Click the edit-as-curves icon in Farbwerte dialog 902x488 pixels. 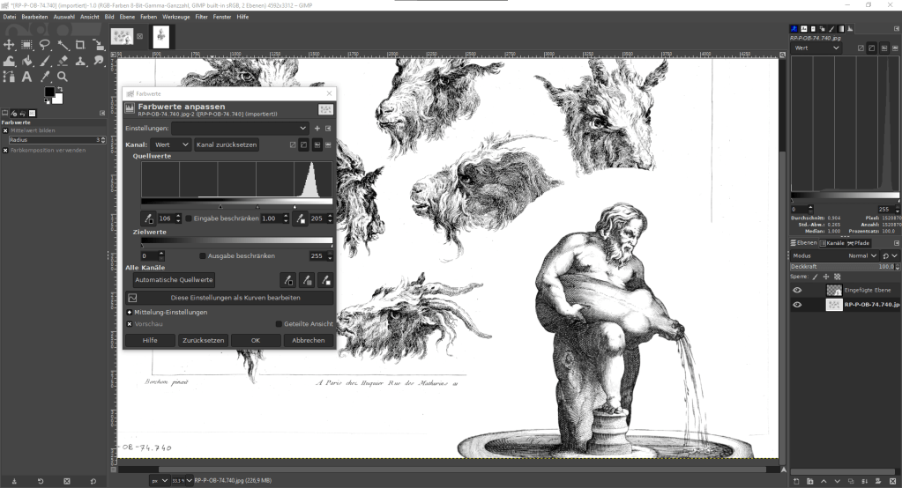pos(132,298)
